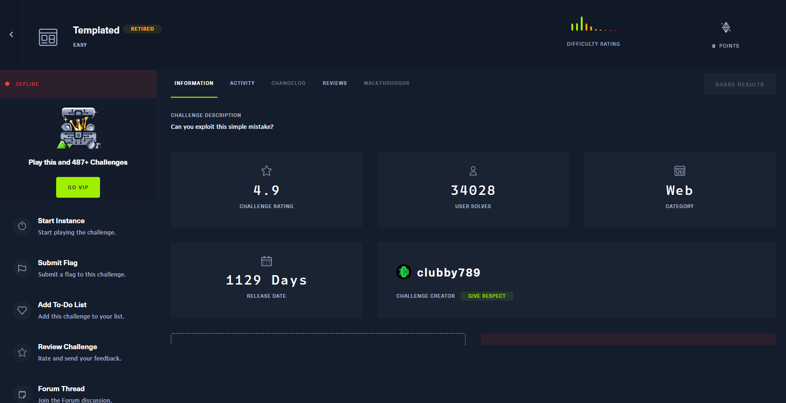Click the points diamond icon
786x403 pixels.
click(x=726, y=27)
